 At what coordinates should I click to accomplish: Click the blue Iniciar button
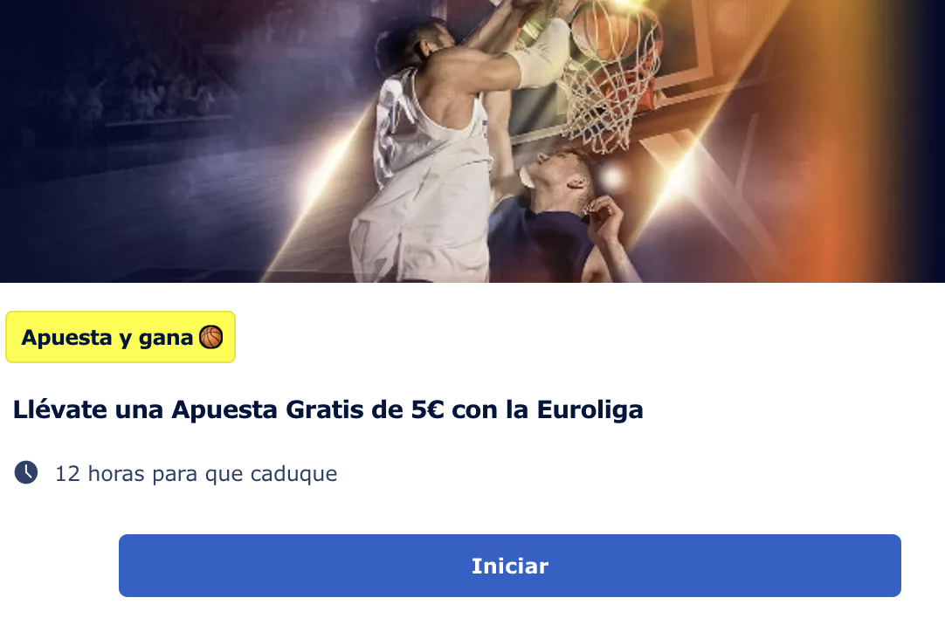tap(509, 566)
